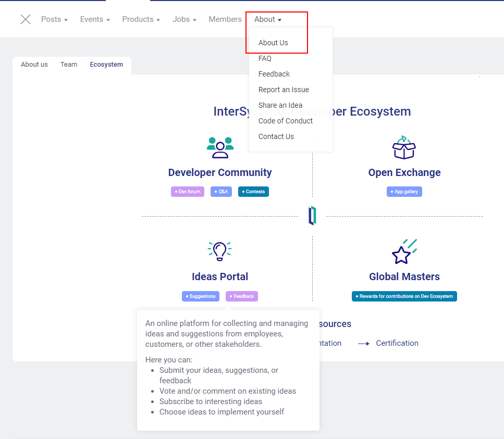Click the Rewards for contributions tag
Image resolution: width=504 pixels, height=439 pixels.
[404, 296]
